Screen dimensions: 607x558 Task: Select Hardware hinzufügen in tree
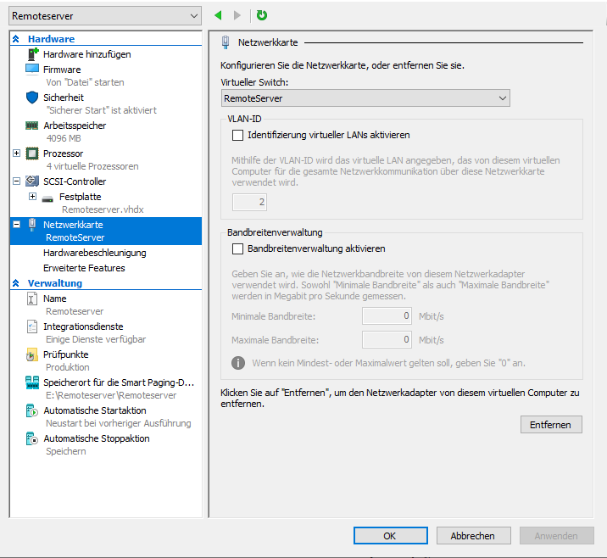pos(87,54)
